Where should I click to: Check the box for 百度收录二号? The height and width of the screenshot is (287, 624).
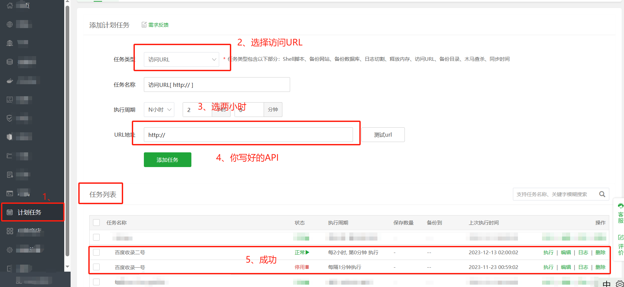[96, 252]
